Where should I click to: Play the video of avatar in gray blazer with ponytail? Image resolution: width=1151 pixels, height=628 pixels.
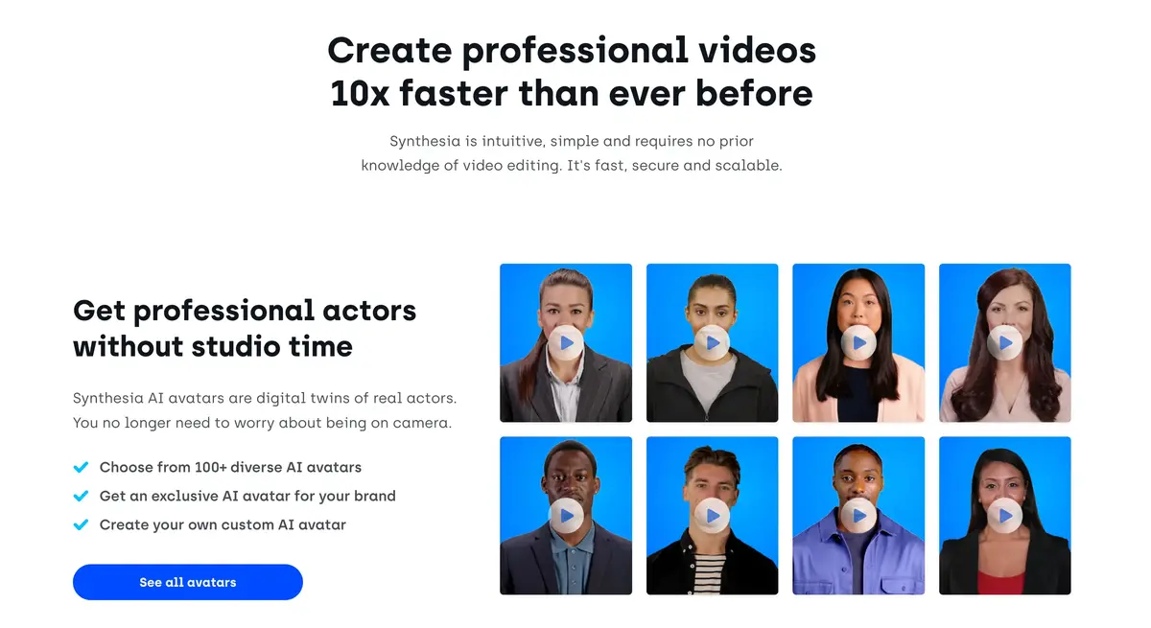[x=566, y=342]
